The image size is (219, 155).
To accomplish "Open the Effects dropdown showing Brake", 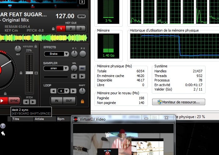I will point(56,54).
